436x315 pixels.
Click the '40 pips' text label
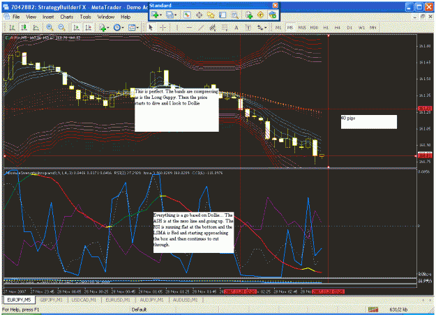coord(369,122)
